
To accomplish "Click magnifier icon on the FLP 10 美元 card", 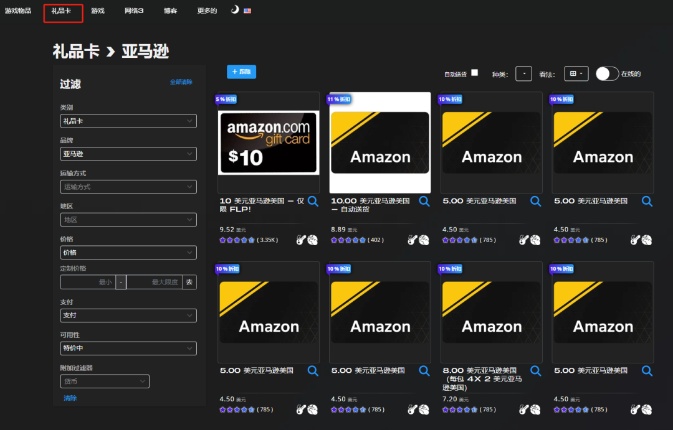I will click(x=313, y=201).
